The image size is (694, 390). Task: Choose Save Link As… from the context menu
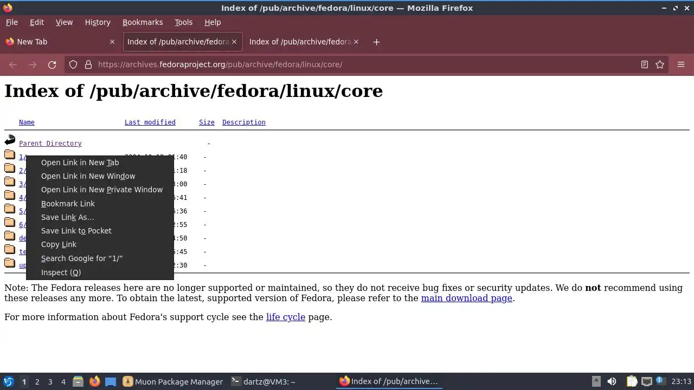click(100, 217)
